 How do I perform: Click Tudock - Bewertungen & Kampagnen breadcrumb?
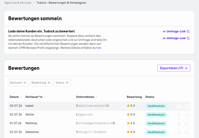click(x=61, y=3)
